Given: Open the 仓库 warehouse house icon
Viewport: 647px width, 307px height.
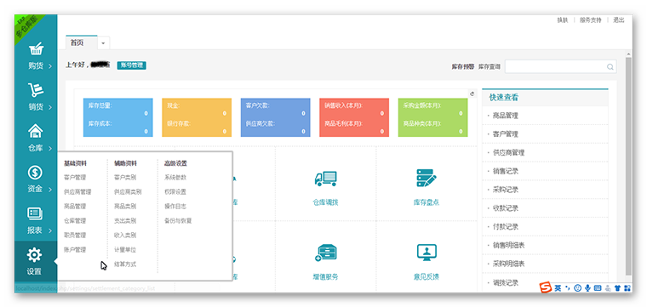Looking at the screenshot, I should [x=36, y=131].
